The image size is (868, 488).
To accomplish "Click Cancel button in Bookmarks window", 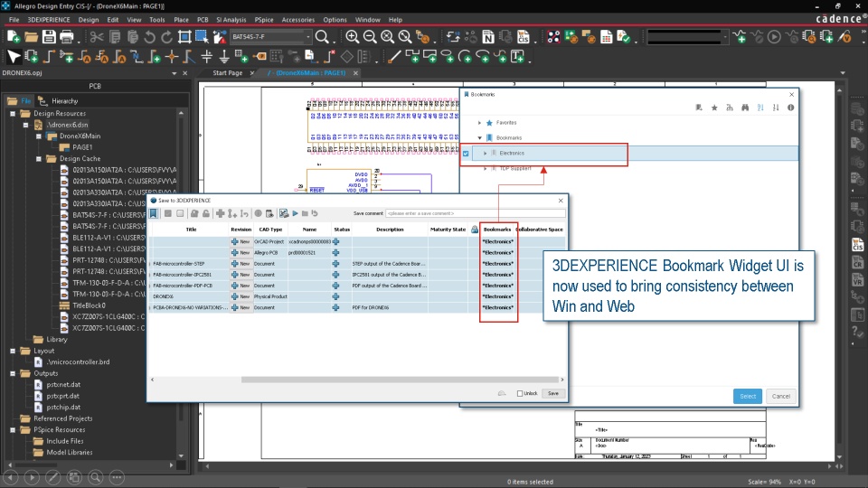I will tap(781, 396).
